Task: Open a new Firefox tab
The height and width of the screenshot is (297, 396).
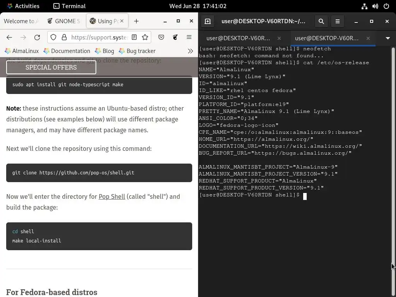Action: (x=137, y=21)
